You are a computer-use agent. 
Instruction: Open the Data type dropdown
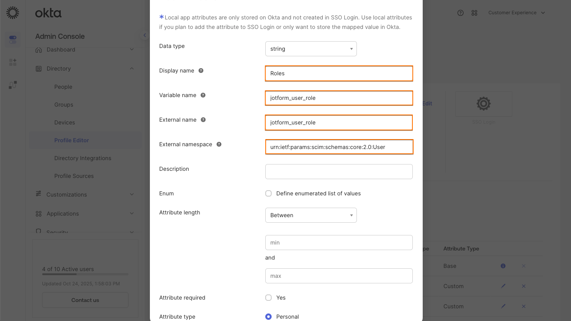tap(311, 49)
